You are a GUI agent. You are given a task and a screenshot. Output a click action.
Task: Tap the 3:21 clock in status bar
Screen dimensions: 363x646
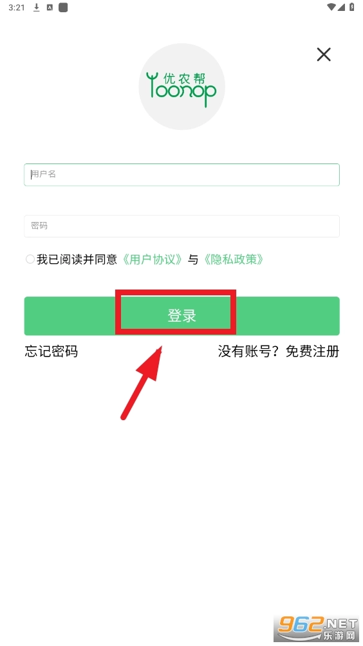17,8
